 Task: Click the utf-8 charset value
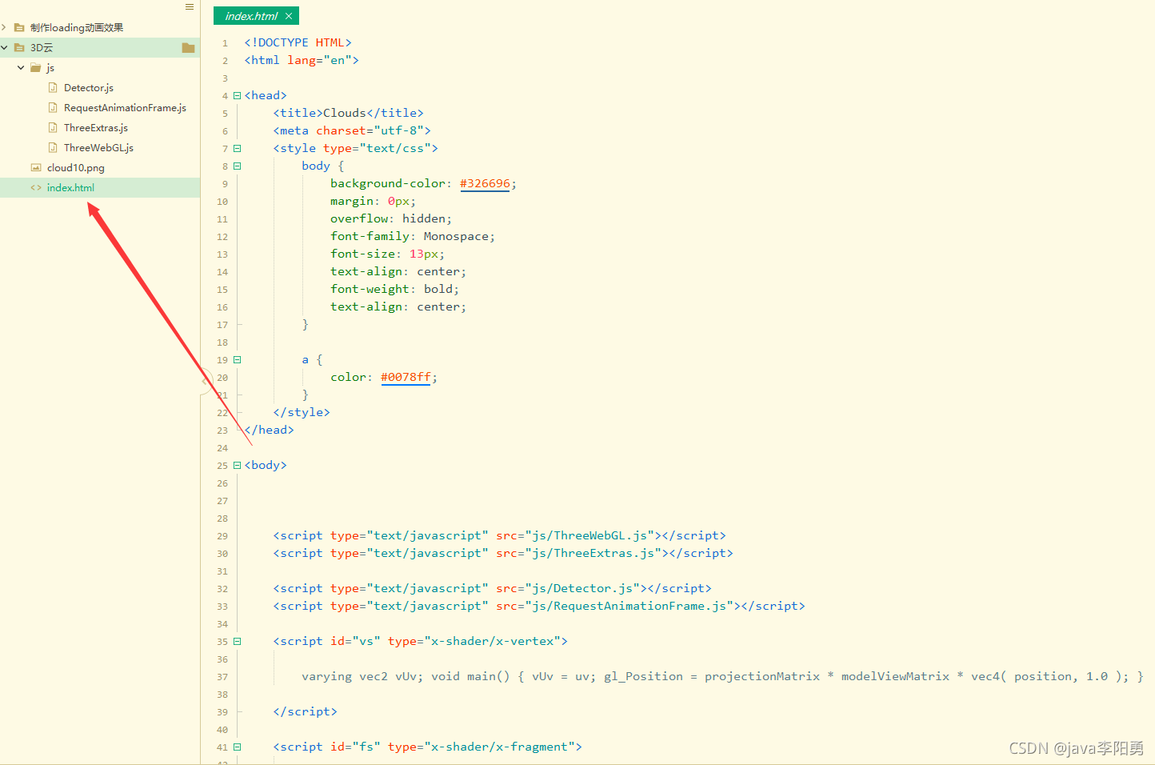[399, 130]
